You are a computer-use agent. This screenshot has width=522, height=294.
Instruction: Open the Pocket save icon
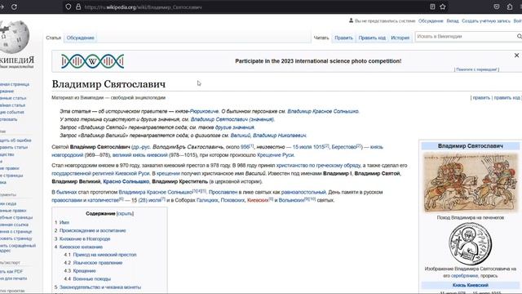click(497, 7)
